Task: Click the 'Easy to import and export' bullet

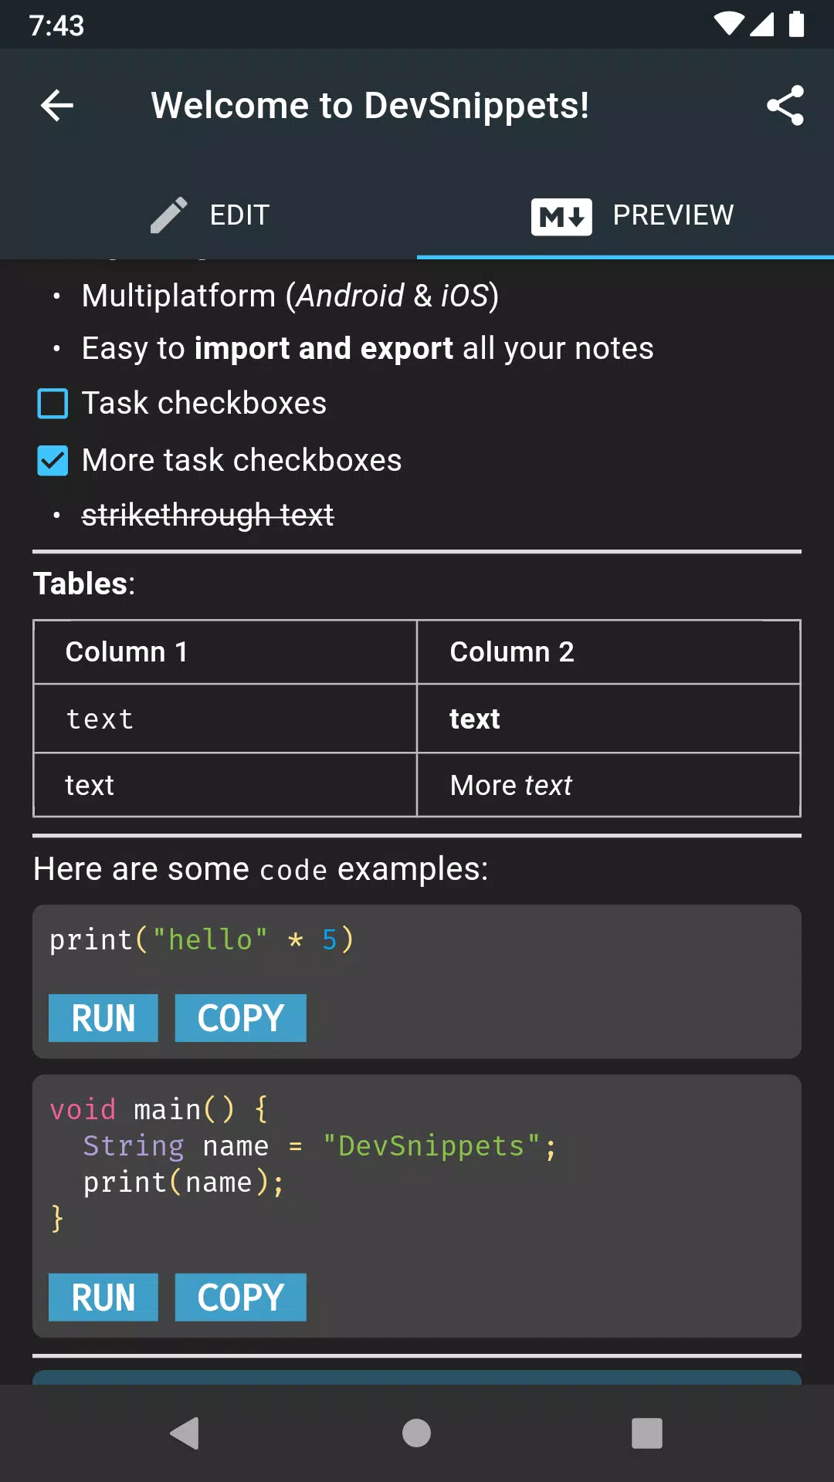Action: (368, 349)
